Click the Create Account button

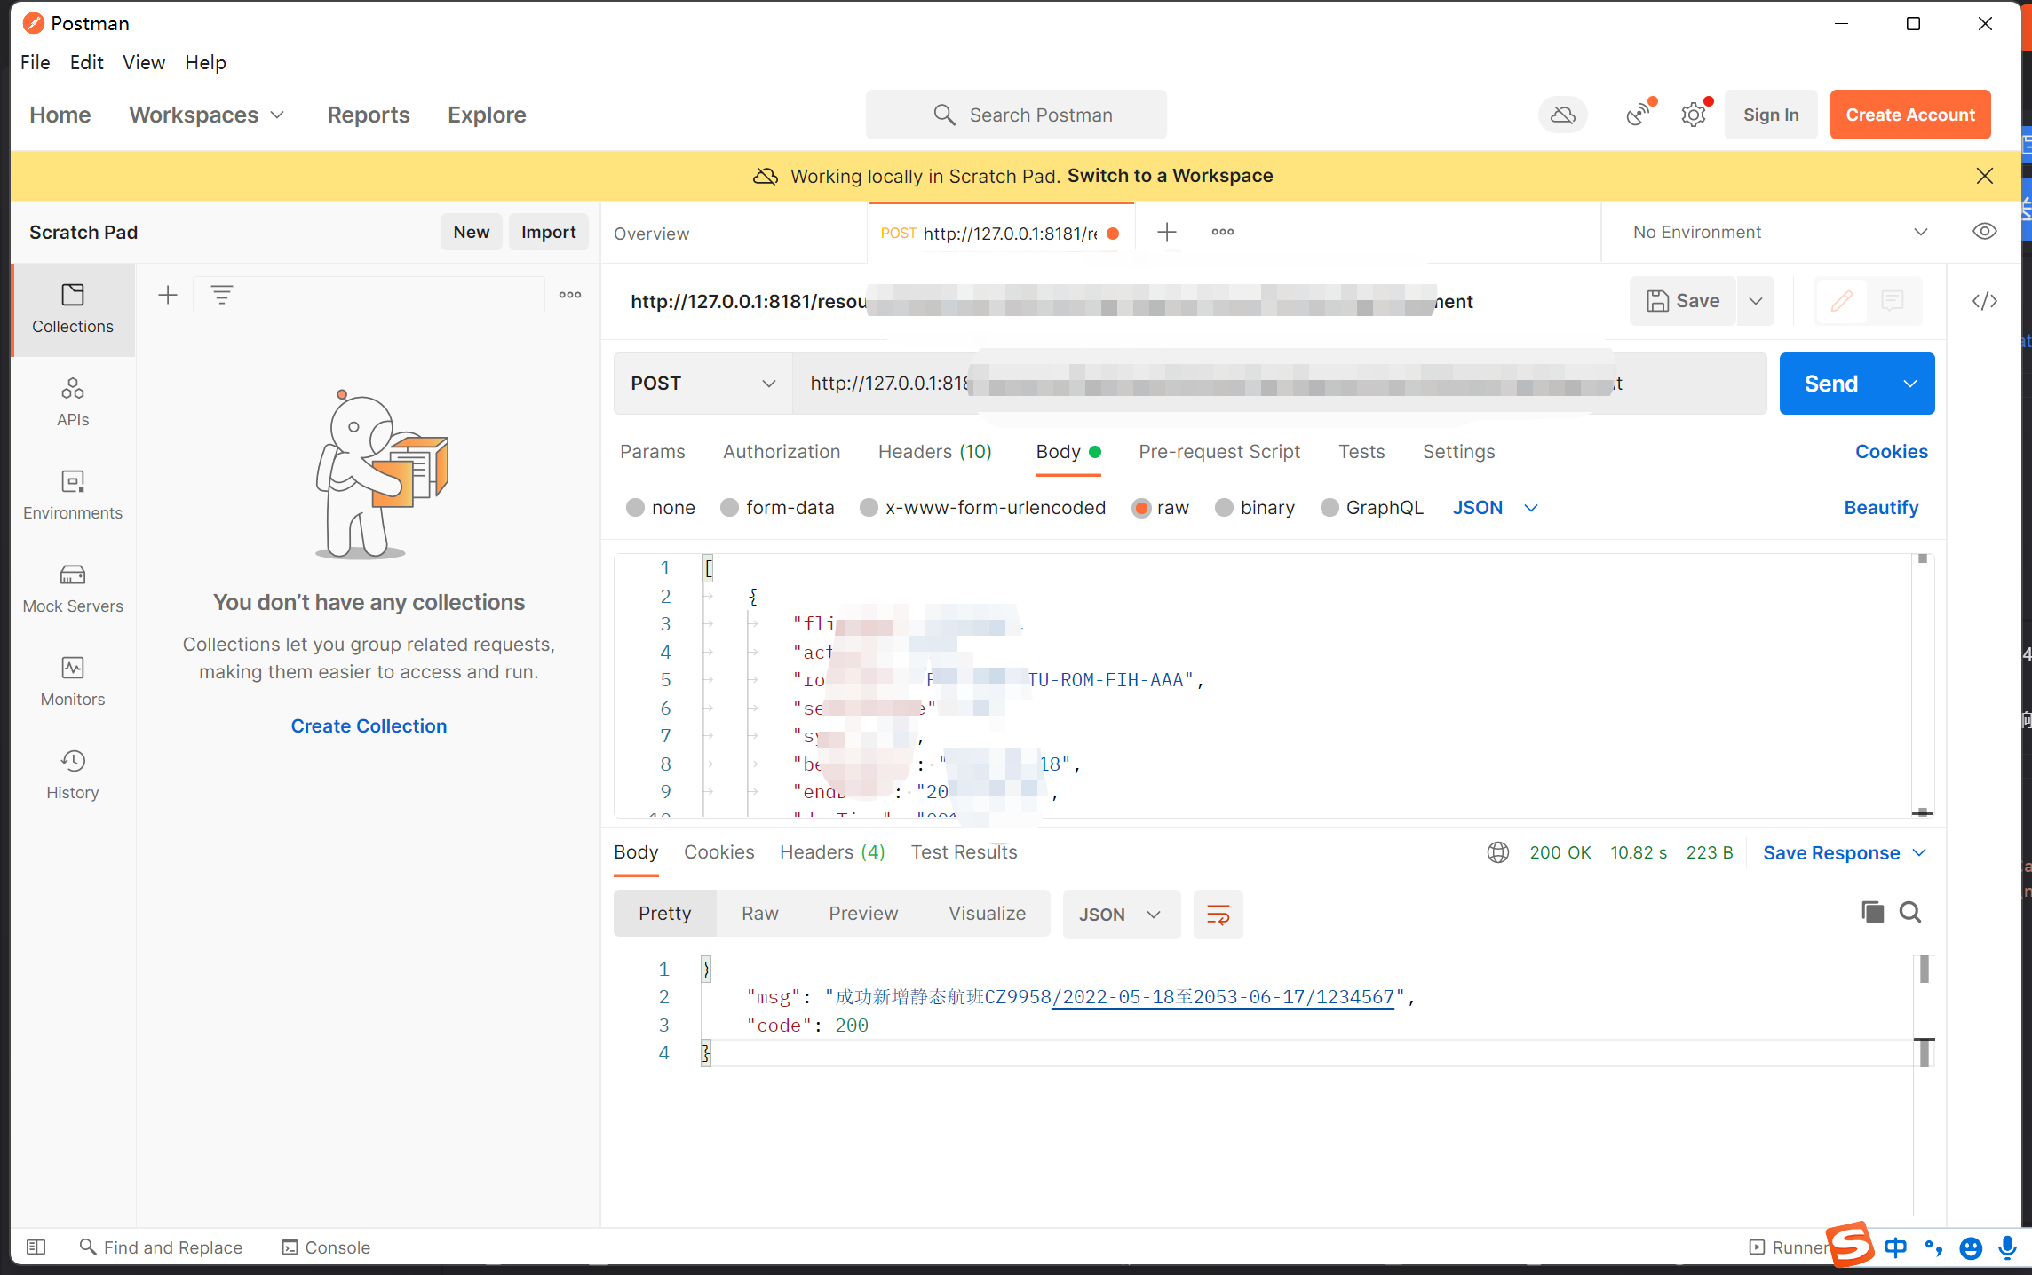[1910, 115]
